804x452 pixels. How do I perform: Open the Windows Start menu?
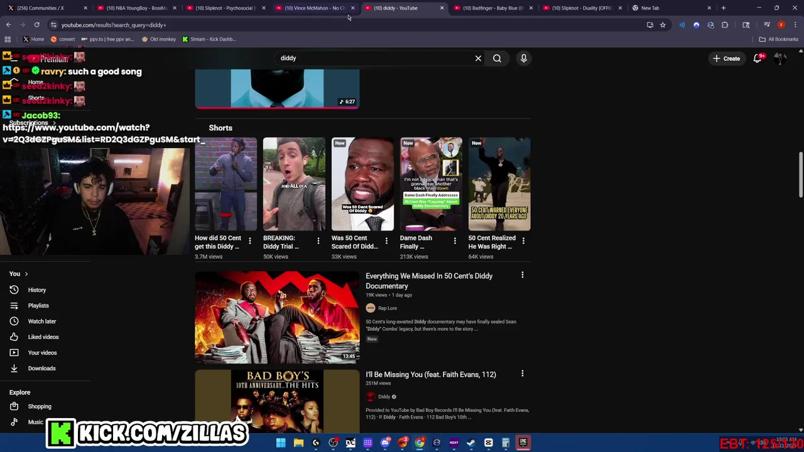pos(281,443)
